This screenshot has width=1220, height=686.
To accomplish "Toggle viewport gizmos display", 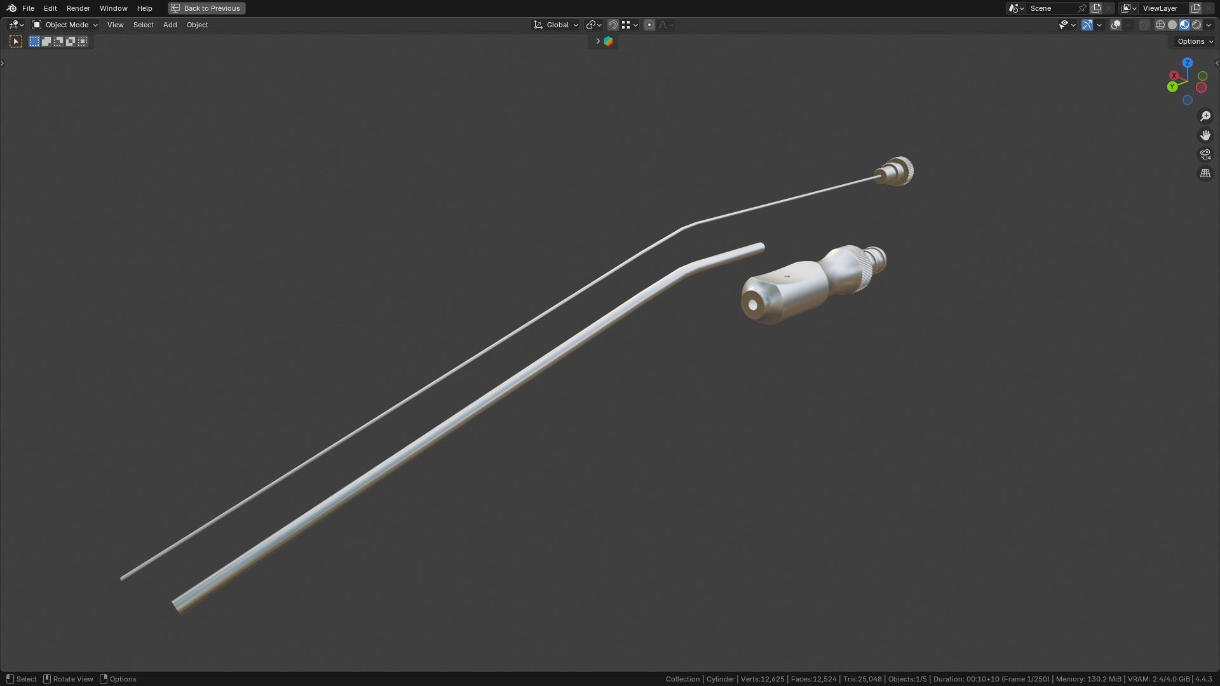I will point(1087,25).
